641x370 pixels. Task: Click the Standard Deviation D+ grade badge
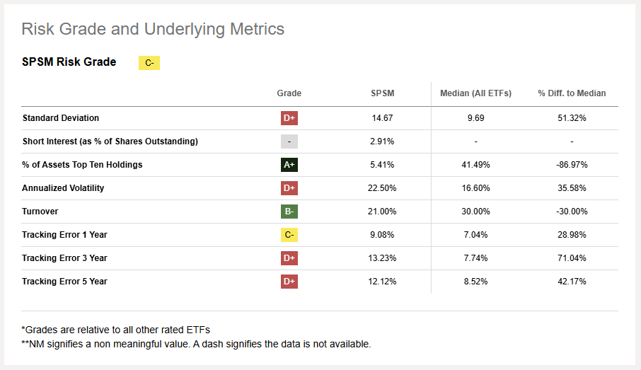(289, 118)
